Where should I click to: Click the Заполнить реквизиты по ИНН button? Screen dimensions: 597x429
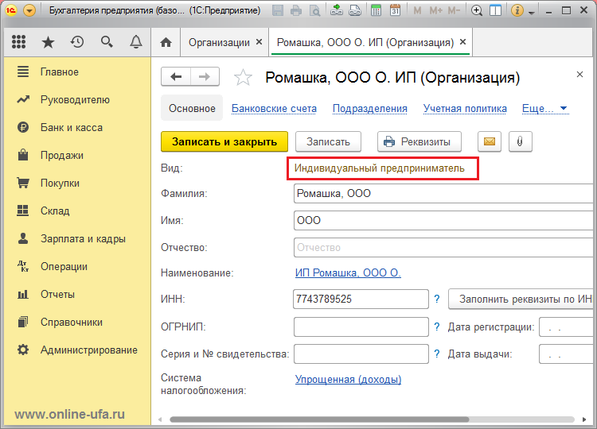tap(522, 299)
